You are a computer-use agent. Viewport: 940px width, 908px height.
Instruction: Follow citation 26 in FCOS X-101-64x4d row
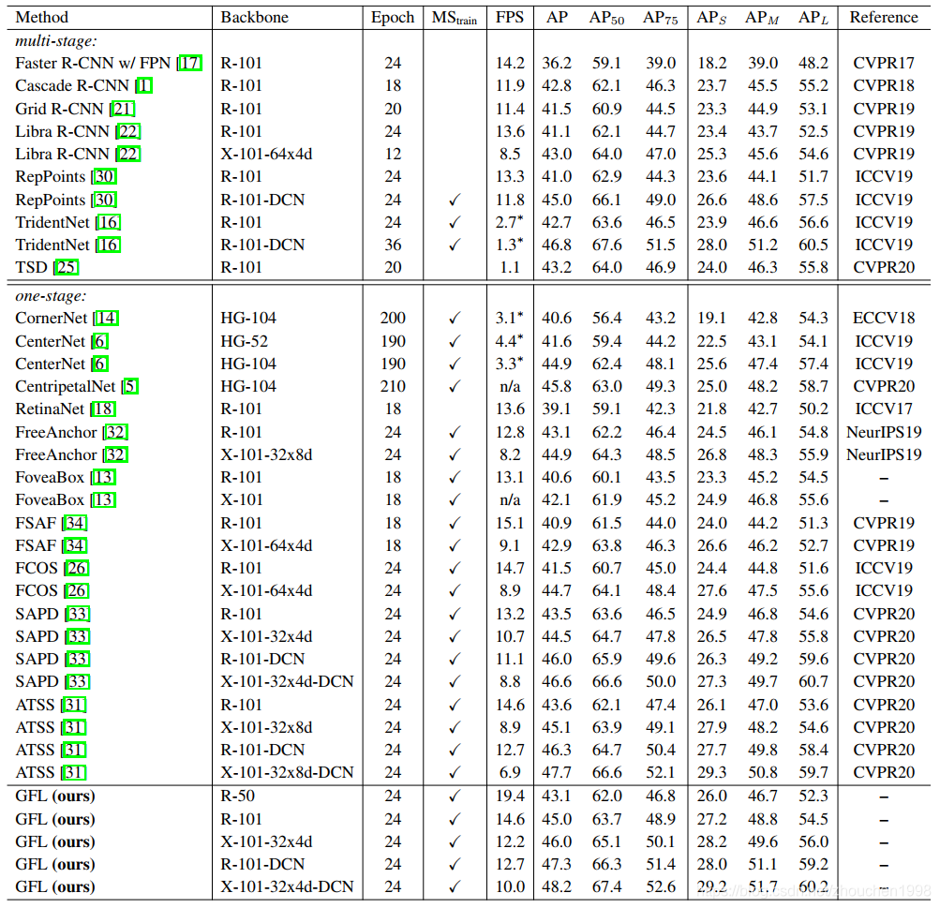pyautogui.click(x=77, y=590)
